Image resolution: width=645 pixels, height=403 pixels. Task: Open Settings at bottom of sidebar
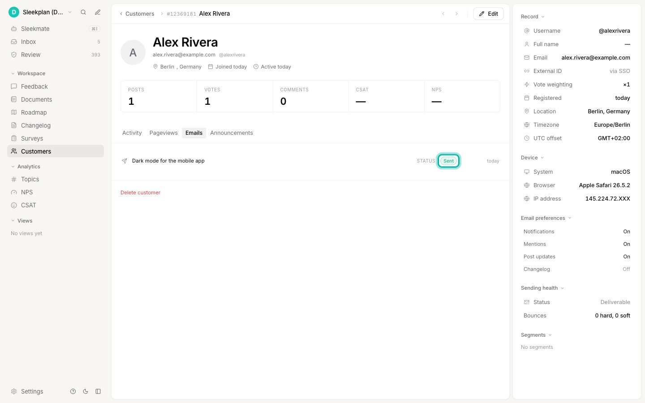point(27,391)
